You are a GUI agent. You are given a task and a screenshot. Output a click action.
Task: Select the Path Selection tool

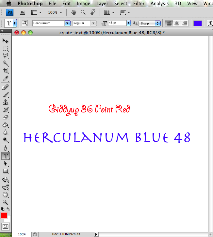[x=6, y=164]
